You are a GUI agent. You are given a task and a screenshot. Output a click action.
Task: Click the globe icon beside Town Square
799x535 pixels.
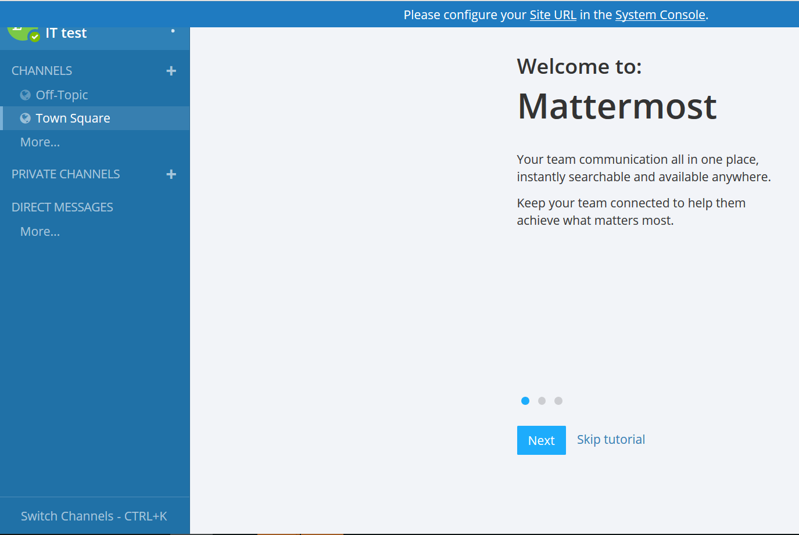[26, 119]
